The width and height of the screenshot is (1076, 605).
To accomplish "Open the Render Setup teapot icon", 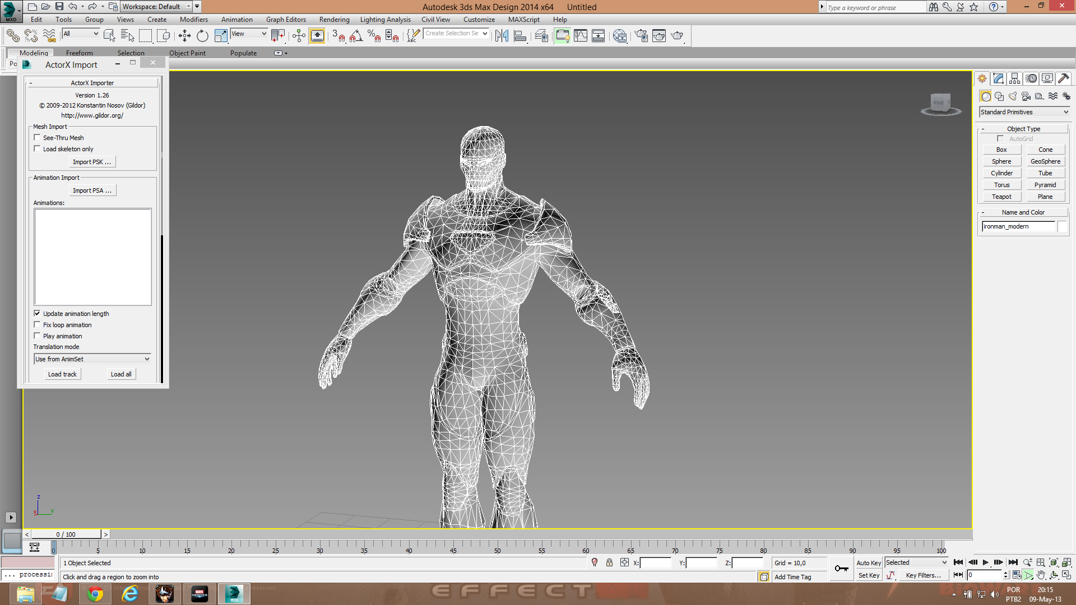I will pyautogui.click(x=641, y=36).
